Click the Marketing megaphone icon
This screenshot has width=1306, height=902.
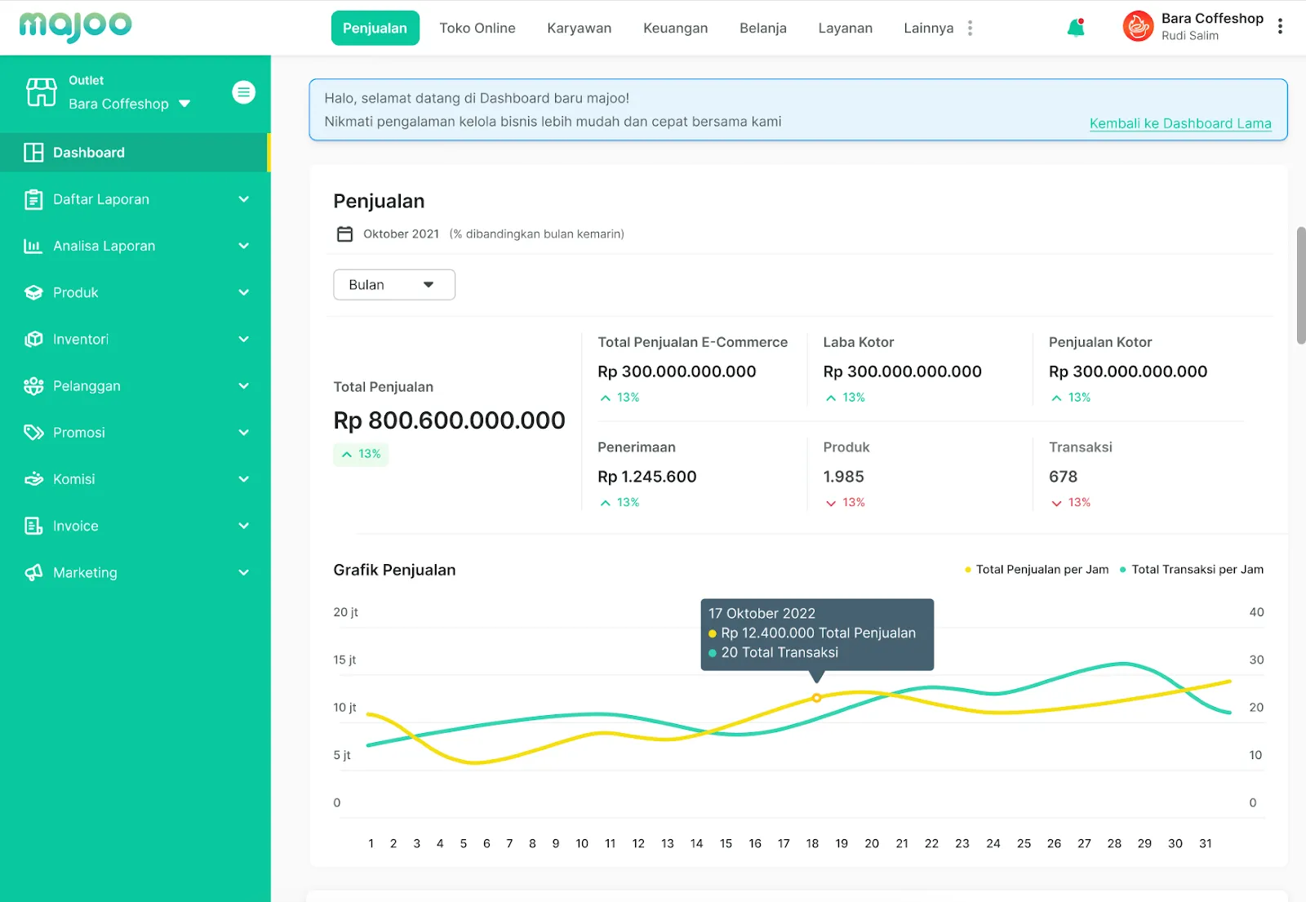tap(33, 573)
